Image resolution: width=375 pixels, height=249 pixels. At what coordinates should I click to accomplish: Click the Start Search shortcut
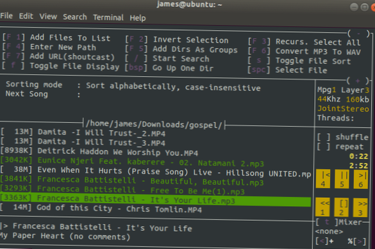167,58
